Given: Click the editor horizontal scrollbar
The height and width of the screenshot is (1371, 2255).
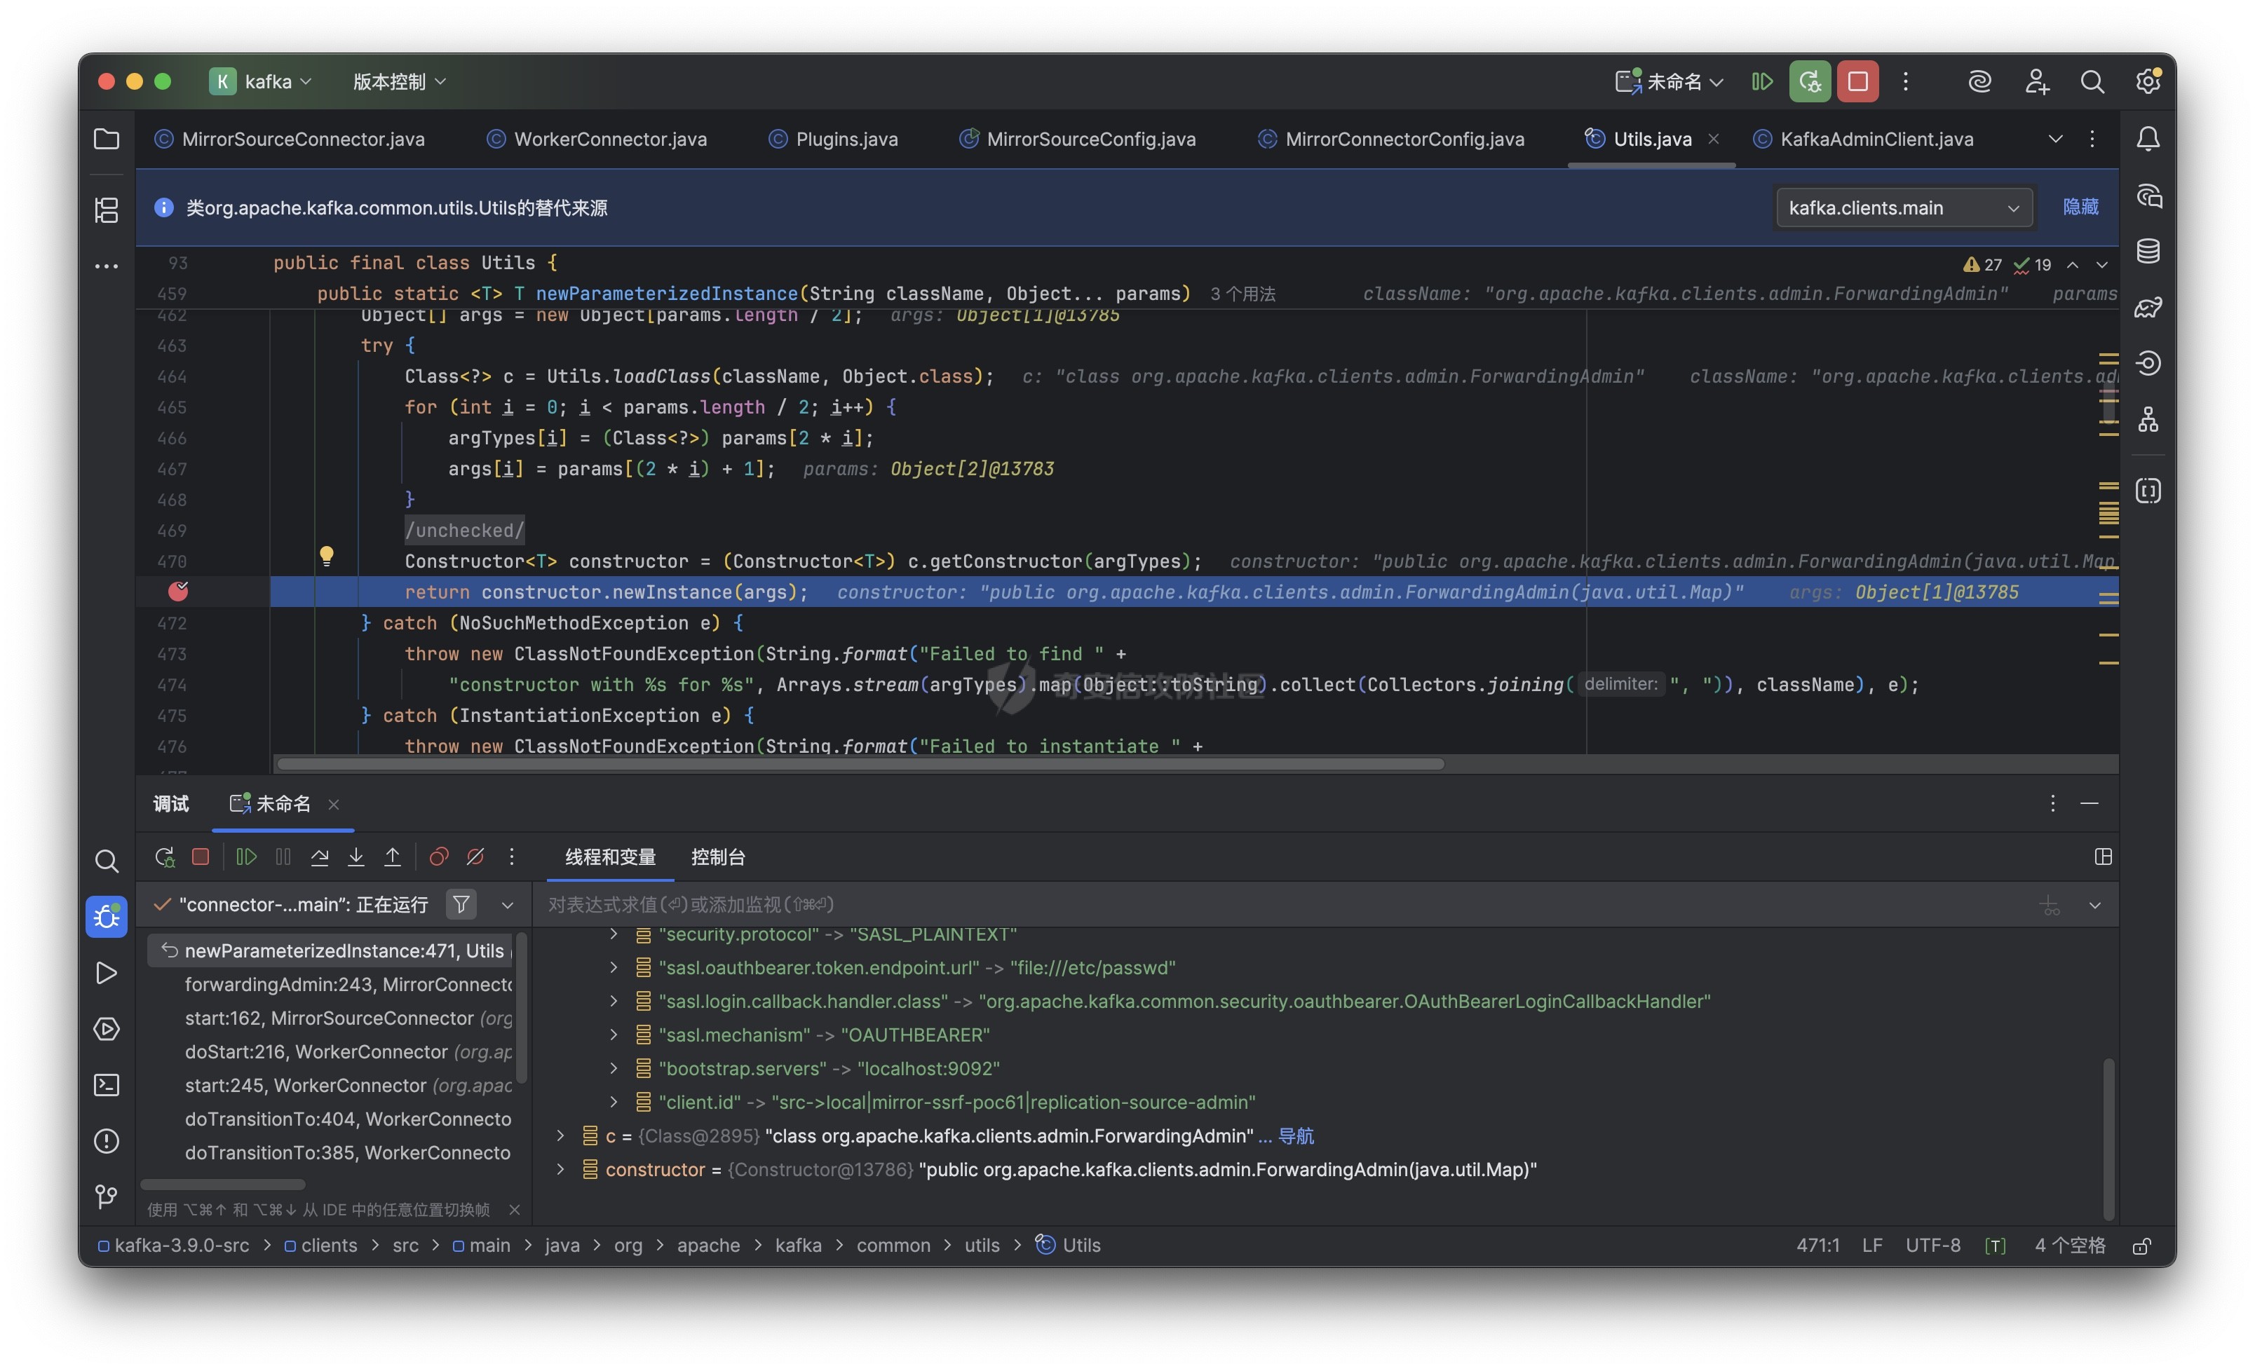Looking at the screenshot, I should pos(860,764).
